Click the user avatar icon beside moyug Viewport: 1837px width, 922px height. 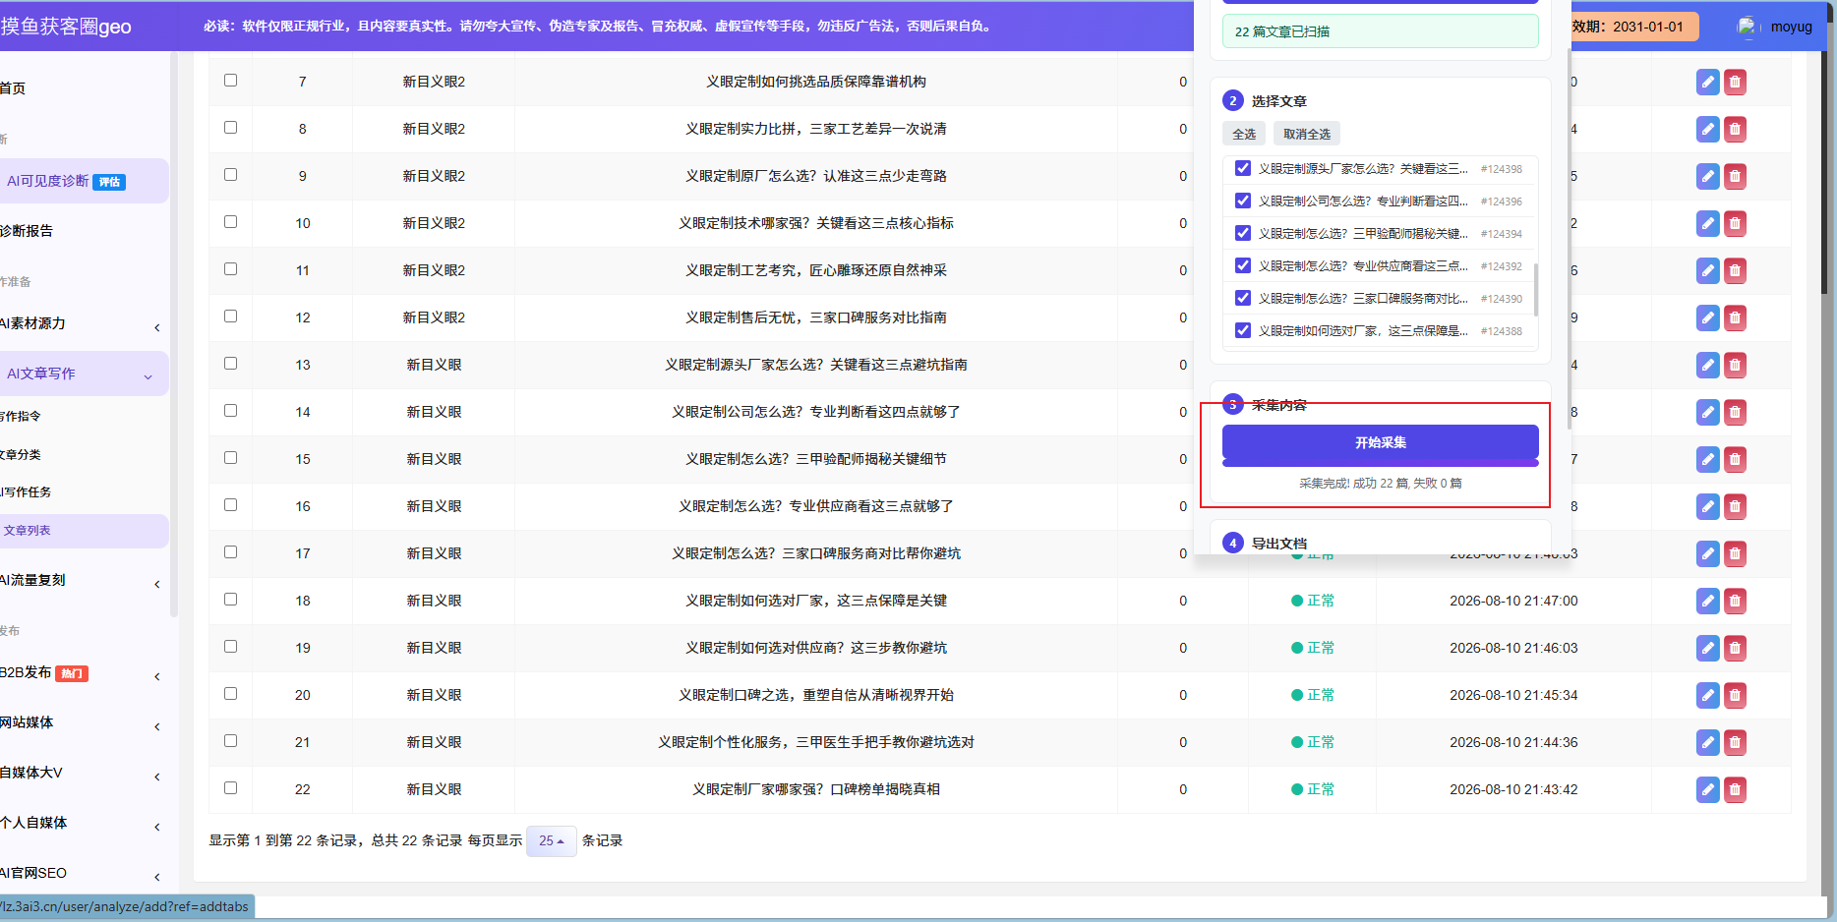point(1747,27)
